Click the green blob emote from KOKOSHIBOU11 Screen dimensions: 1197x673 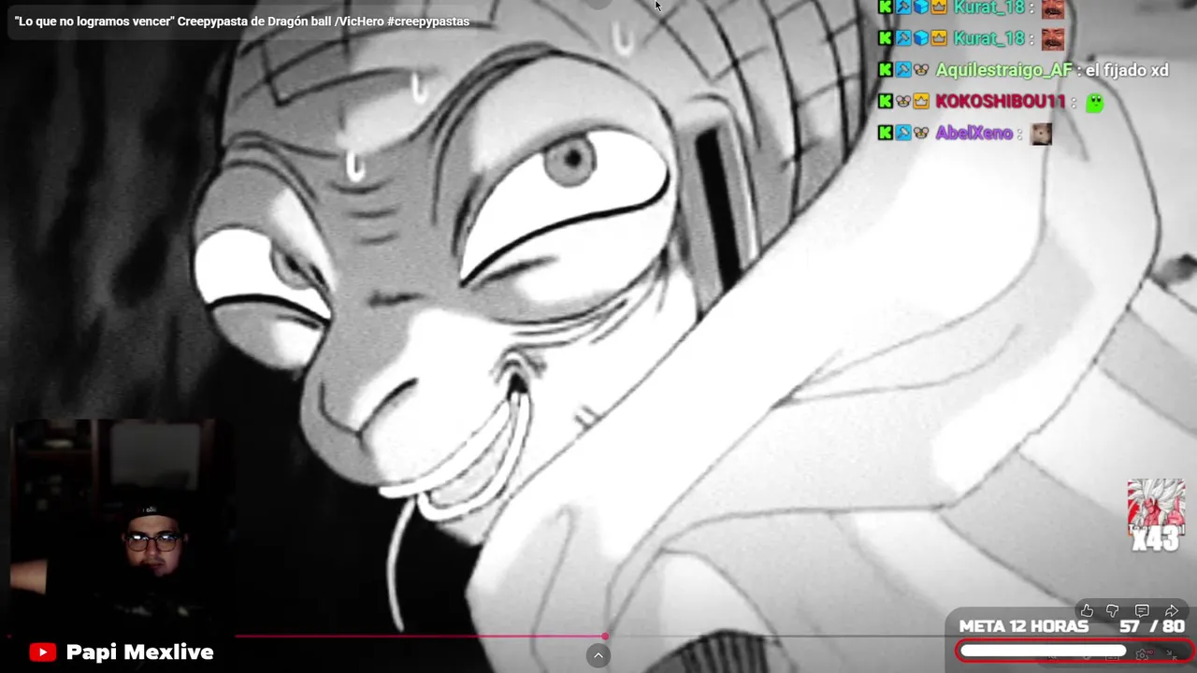coord(1094,103)
